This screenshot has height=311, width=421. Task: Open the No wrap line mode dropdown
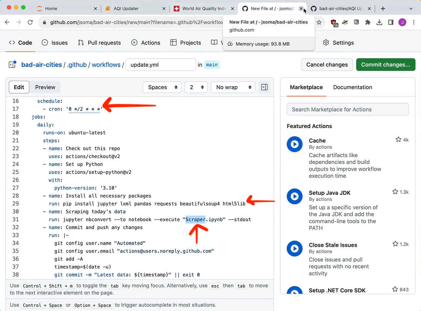233,87
